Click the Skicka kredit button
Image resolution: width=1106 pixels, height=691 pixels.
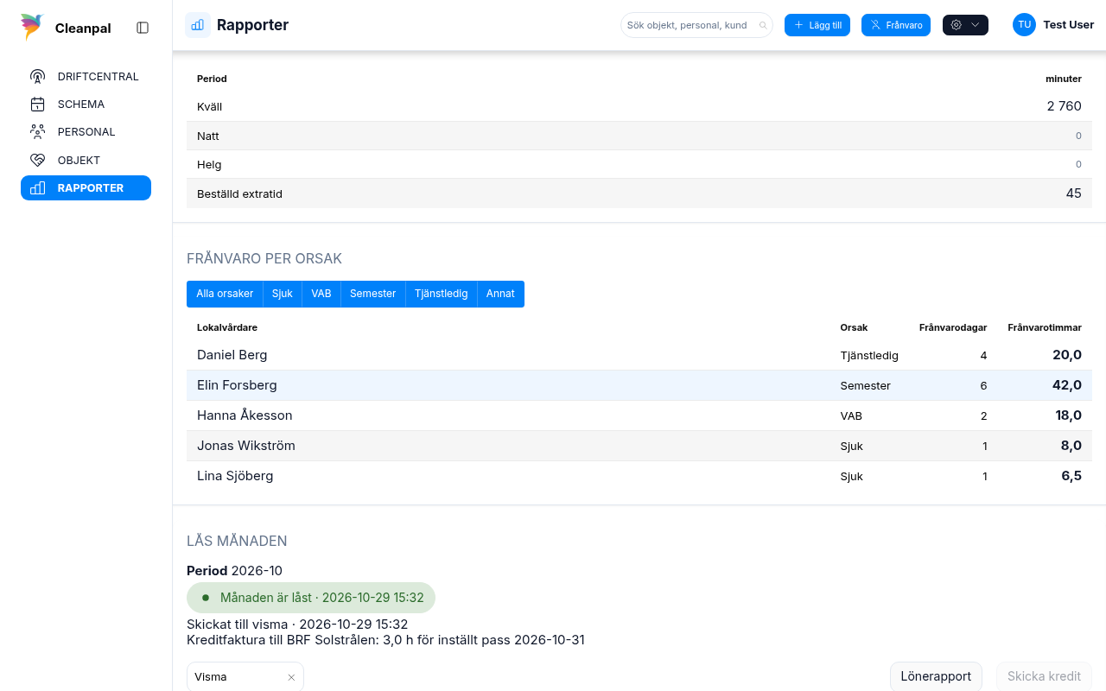click(x=1044, y=676)
